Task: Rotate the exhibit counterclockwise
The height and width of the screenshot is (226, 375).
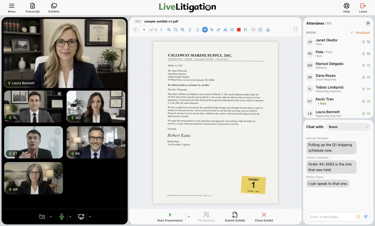Action: (190, 30)
